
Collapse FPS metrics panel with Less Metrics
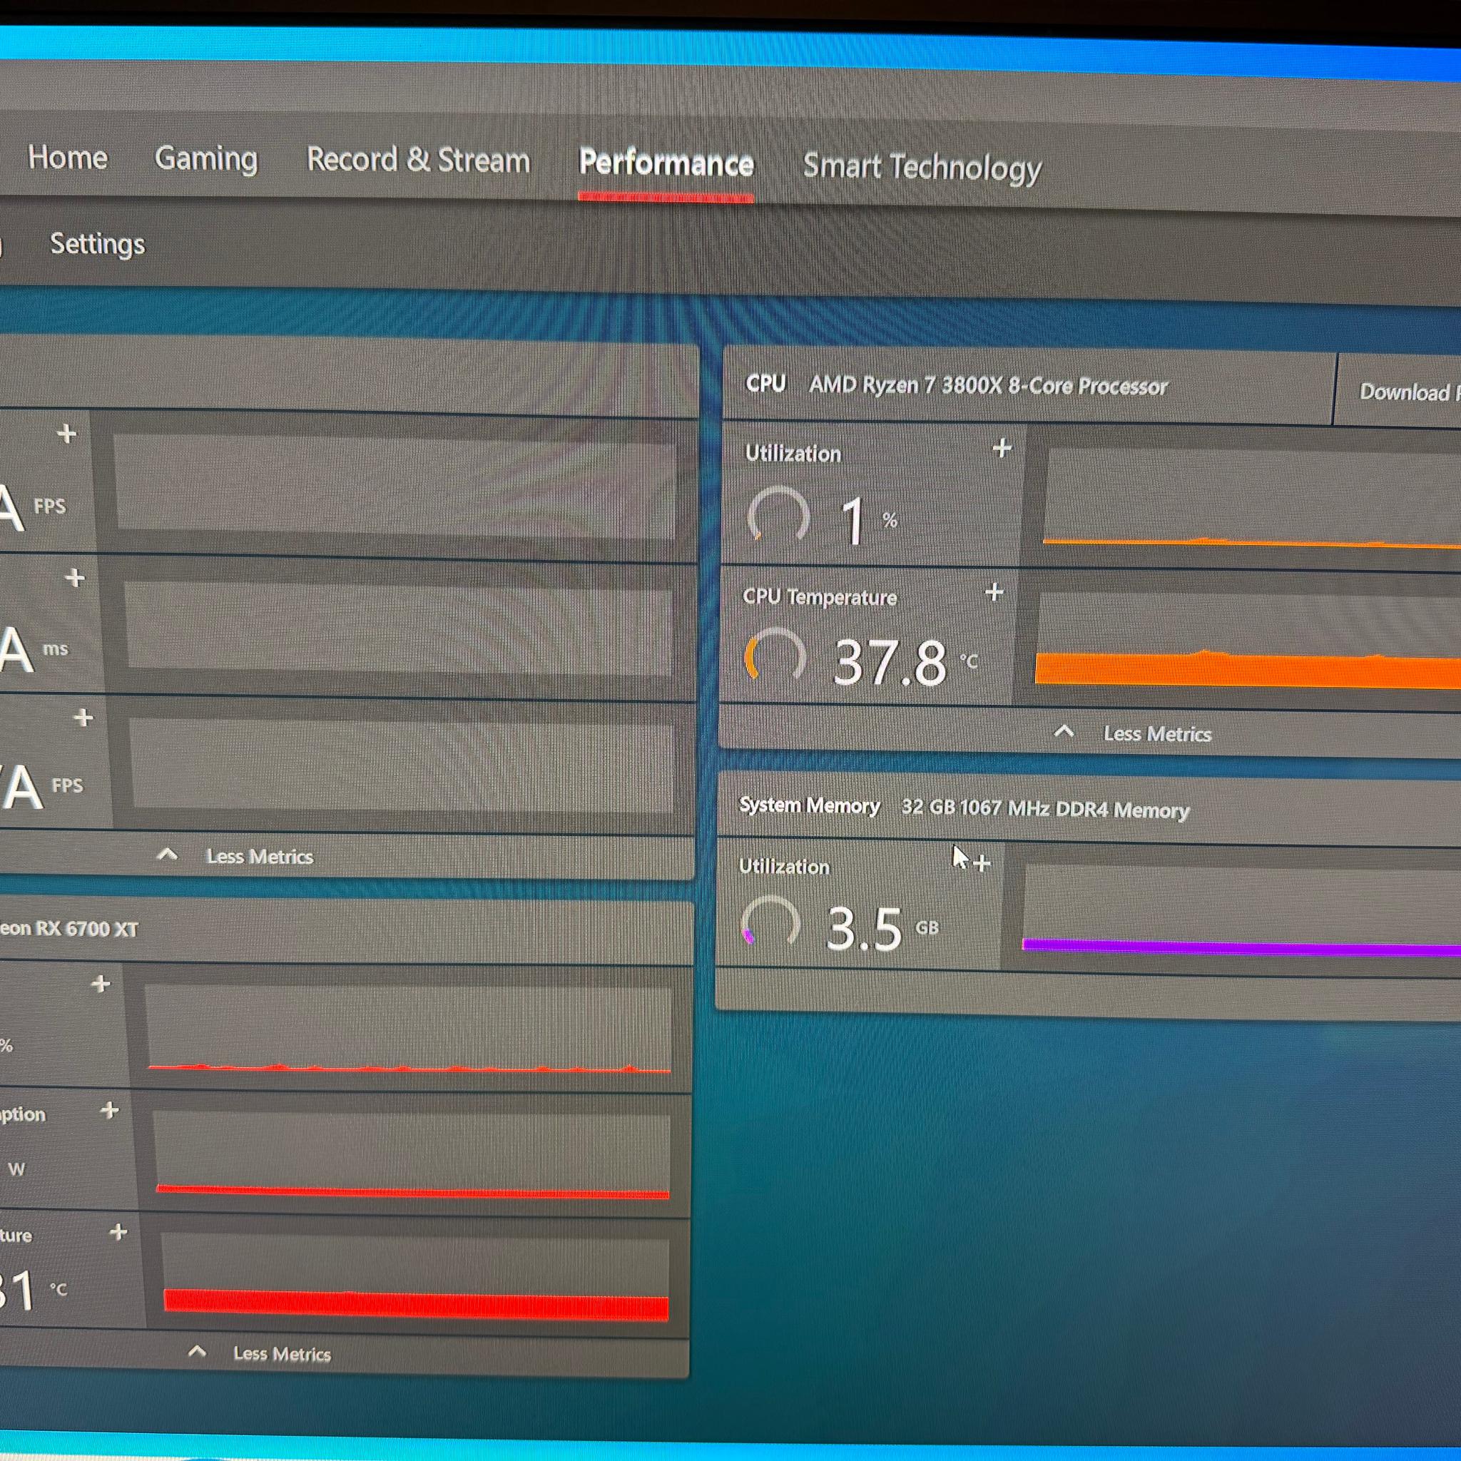[x=235, y=856]
